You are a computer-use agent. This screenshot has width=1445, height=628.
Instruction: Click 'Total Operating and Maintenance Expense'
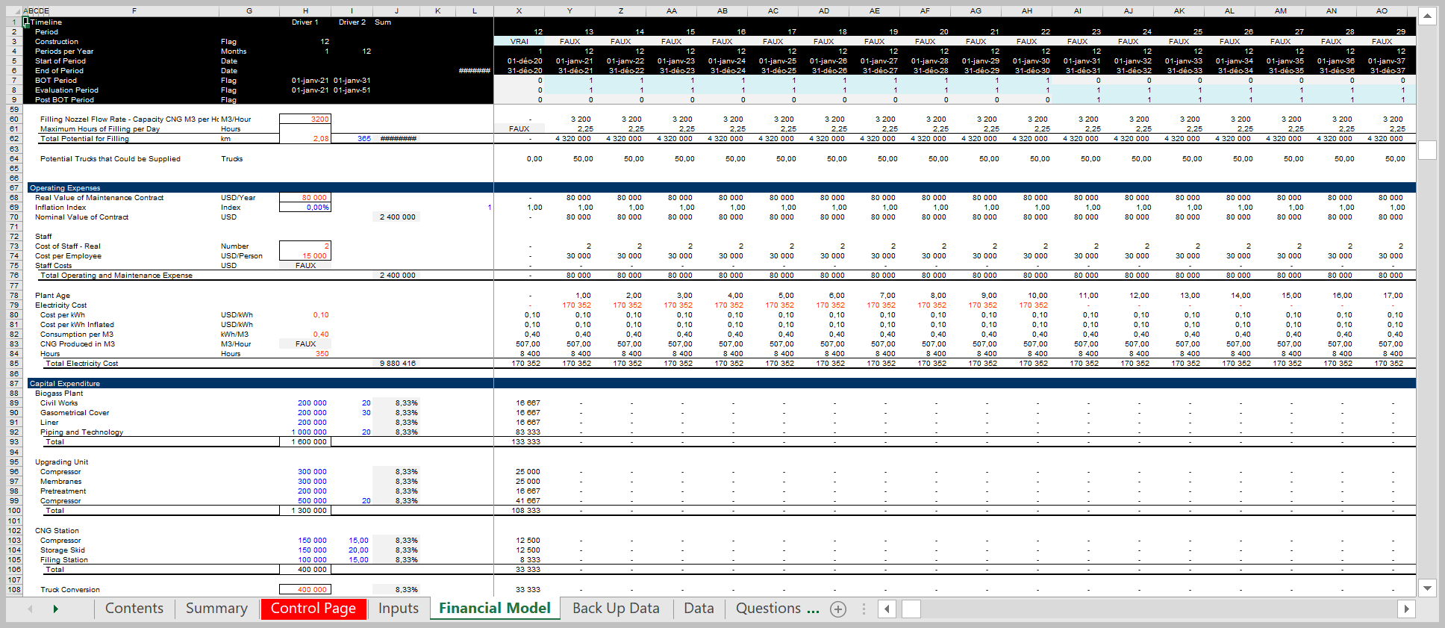(x=116, y=276)
